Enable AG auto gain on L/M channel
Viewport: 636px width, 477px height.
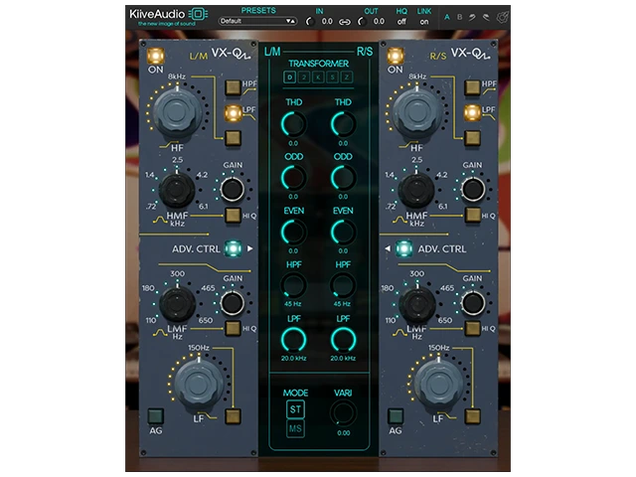click(156, 416)
